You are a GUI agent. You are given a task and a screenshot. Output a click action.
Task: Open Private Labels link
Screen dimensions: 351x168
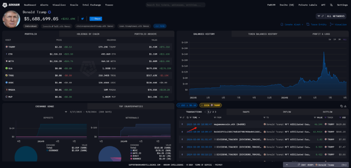coord(308,5)
